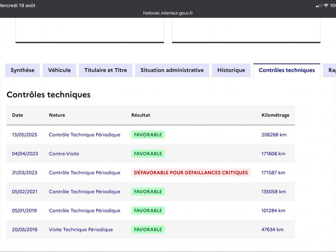Tap the histovec.interieur.gouv.fr address bar
Viewport: 336px width, 252px height.
tap(168, 13)
